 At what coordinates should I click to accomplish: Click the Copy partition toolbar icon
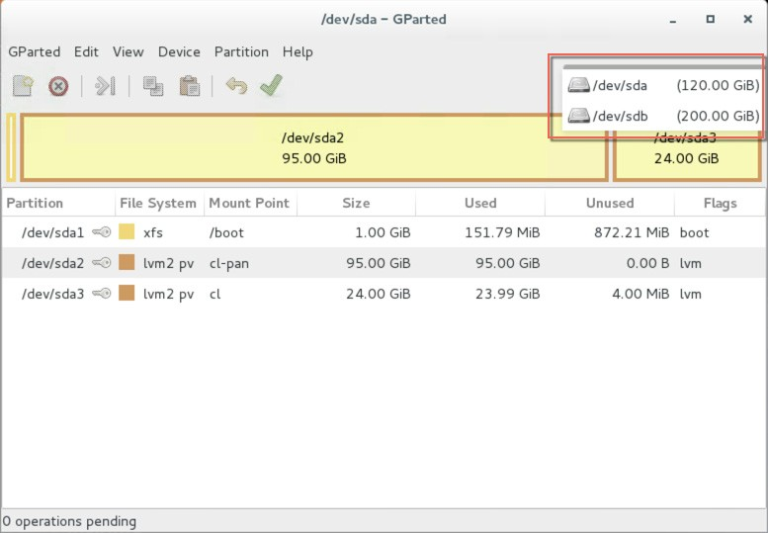click(153, 86)
